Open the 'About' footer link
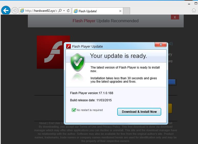Screen dimensions: 198x144 [43, 123]
